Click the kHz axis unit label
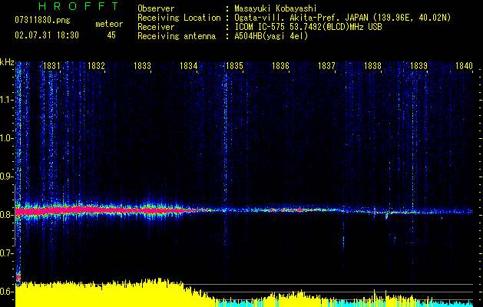Screen dimensions: 483x307 tap(7, 62)
